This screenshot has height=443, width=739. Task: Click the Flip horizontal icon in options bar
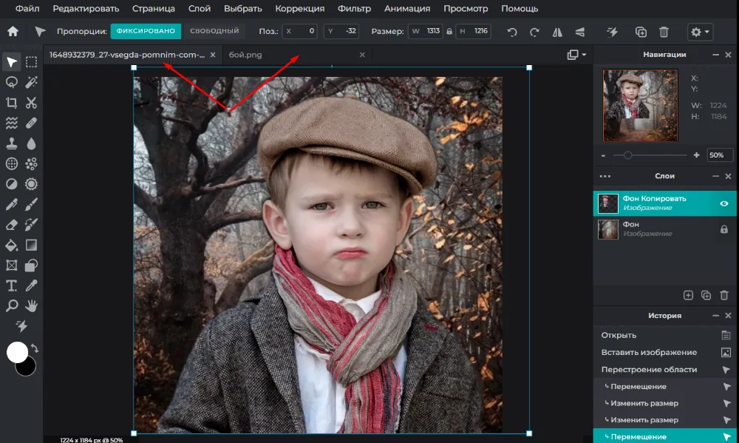tap(556, 32)
